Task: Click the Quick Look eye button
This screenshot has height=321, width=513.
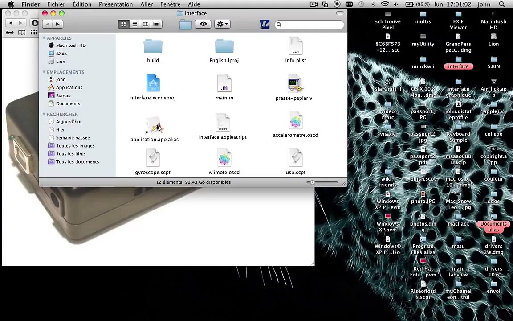Action: 203,24
